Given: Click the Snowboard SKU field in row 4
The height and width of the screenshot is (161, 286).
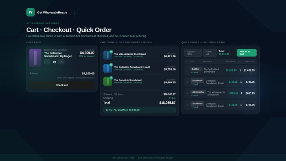Looking at the screenshot, I should click(x=197, y=104).
